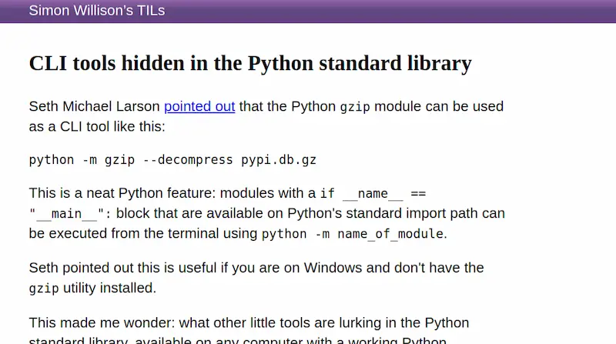Click the "CLI tools hidden" page heading
The image size is (616, 344).
[250, 63]
